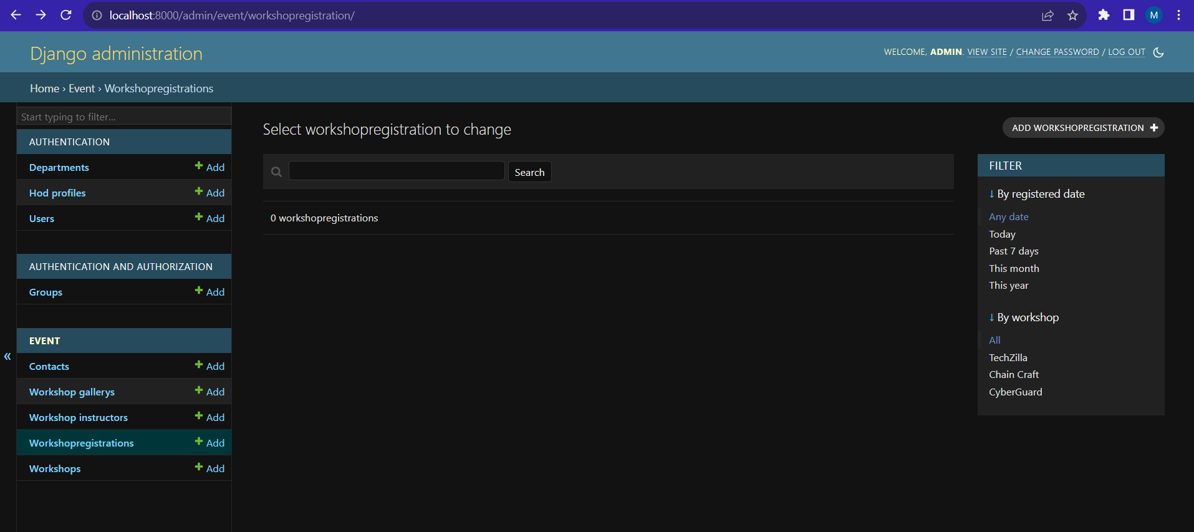Click the address bar URL

pyautogui.click(x=232, y=16)
